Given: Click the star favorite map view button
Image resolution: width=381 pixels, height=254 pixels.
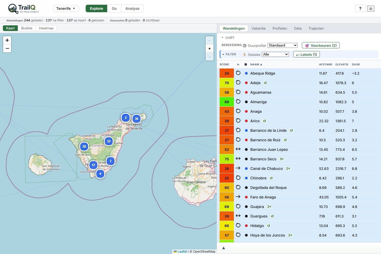Looking at the screenshot, I should [210, 48].
